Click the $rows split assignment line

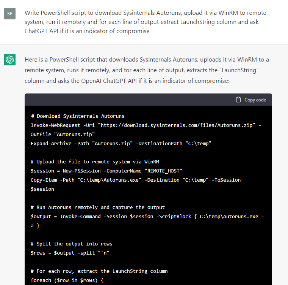tap(70, 253)
